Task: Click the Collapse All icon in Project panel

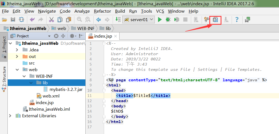Action: coord(63,36)
